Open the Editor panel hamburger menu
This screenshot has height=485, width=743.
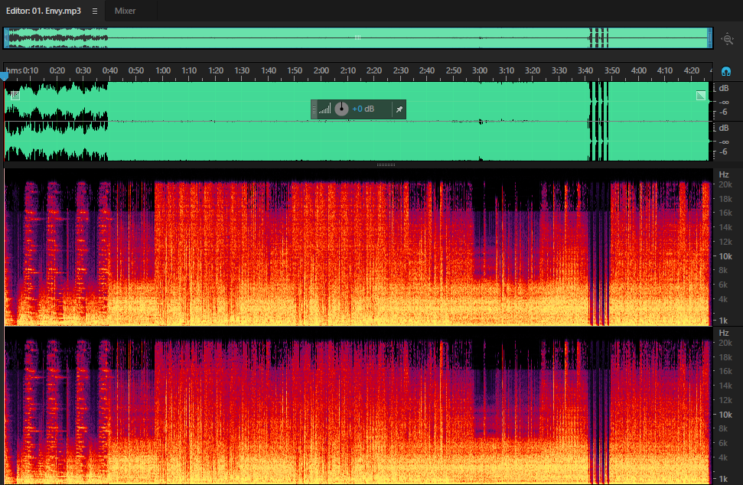tap(95, 11)
